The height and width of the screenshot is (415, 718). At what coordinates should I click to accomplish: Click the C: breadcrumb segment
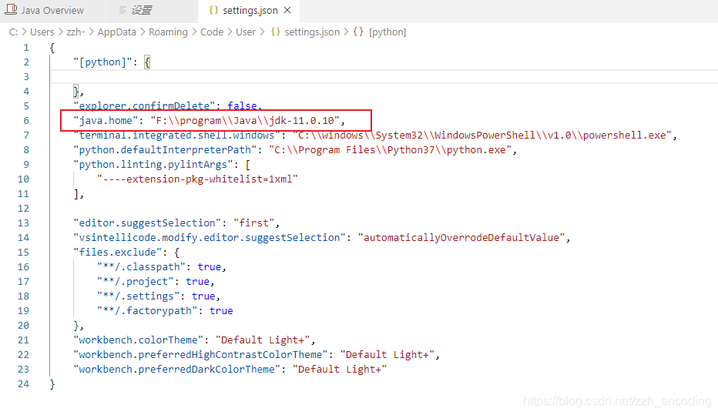pos(13,32)
